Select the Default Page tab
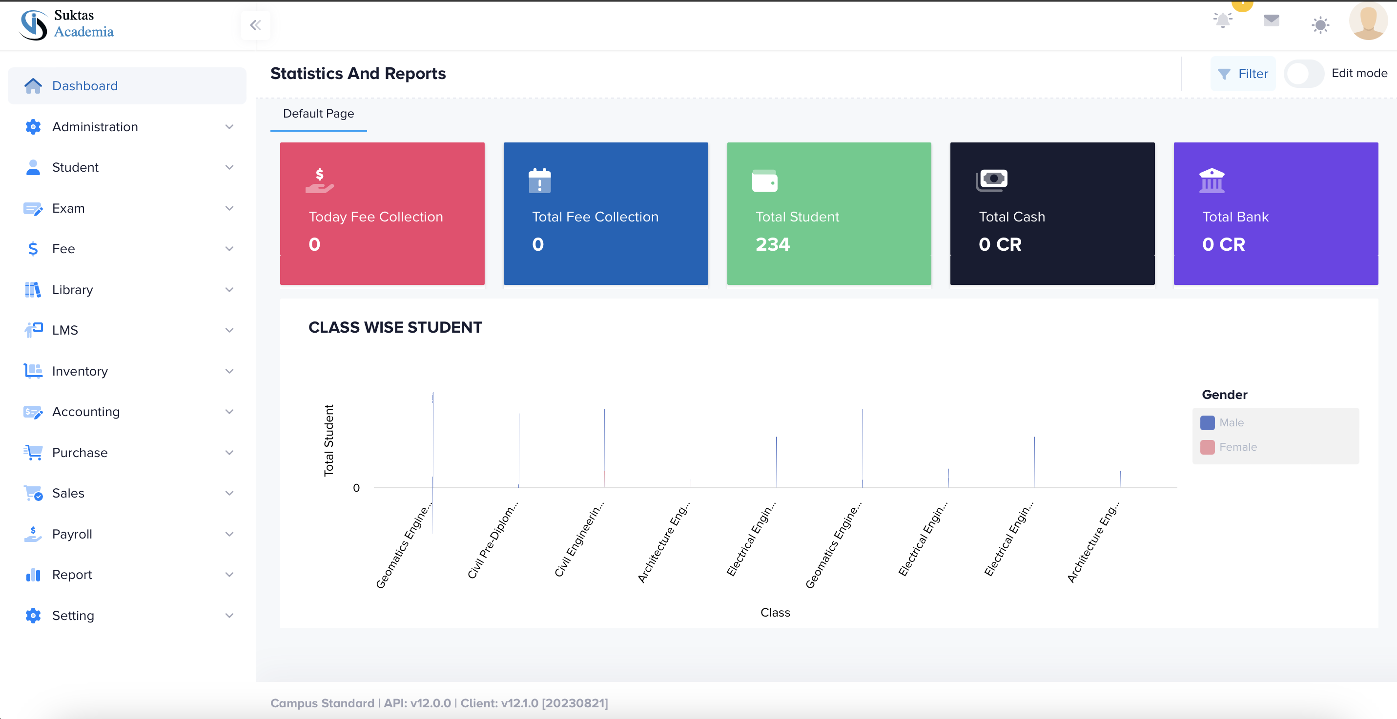Screen dimensions: 1397x719 pos(318,114)
